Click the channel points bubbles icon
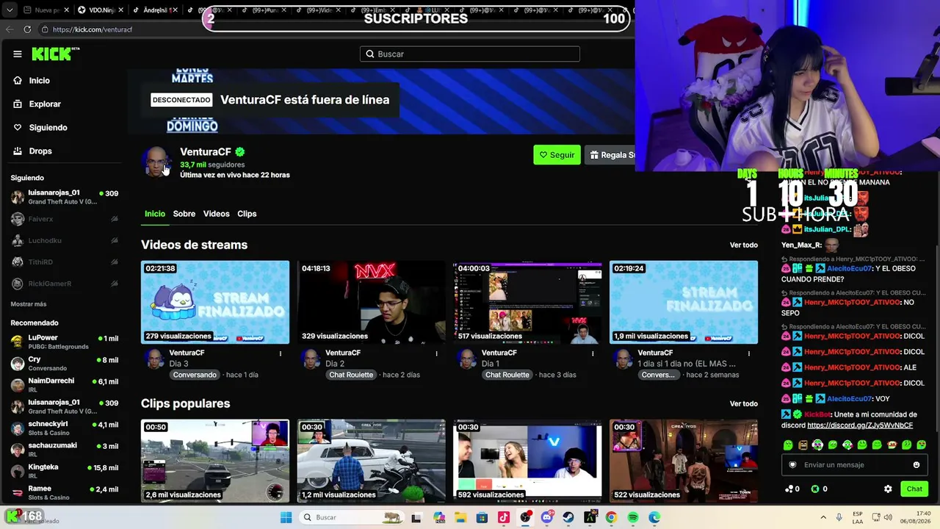This screenshot has height=529, width=940. click(x=789, y=489)
